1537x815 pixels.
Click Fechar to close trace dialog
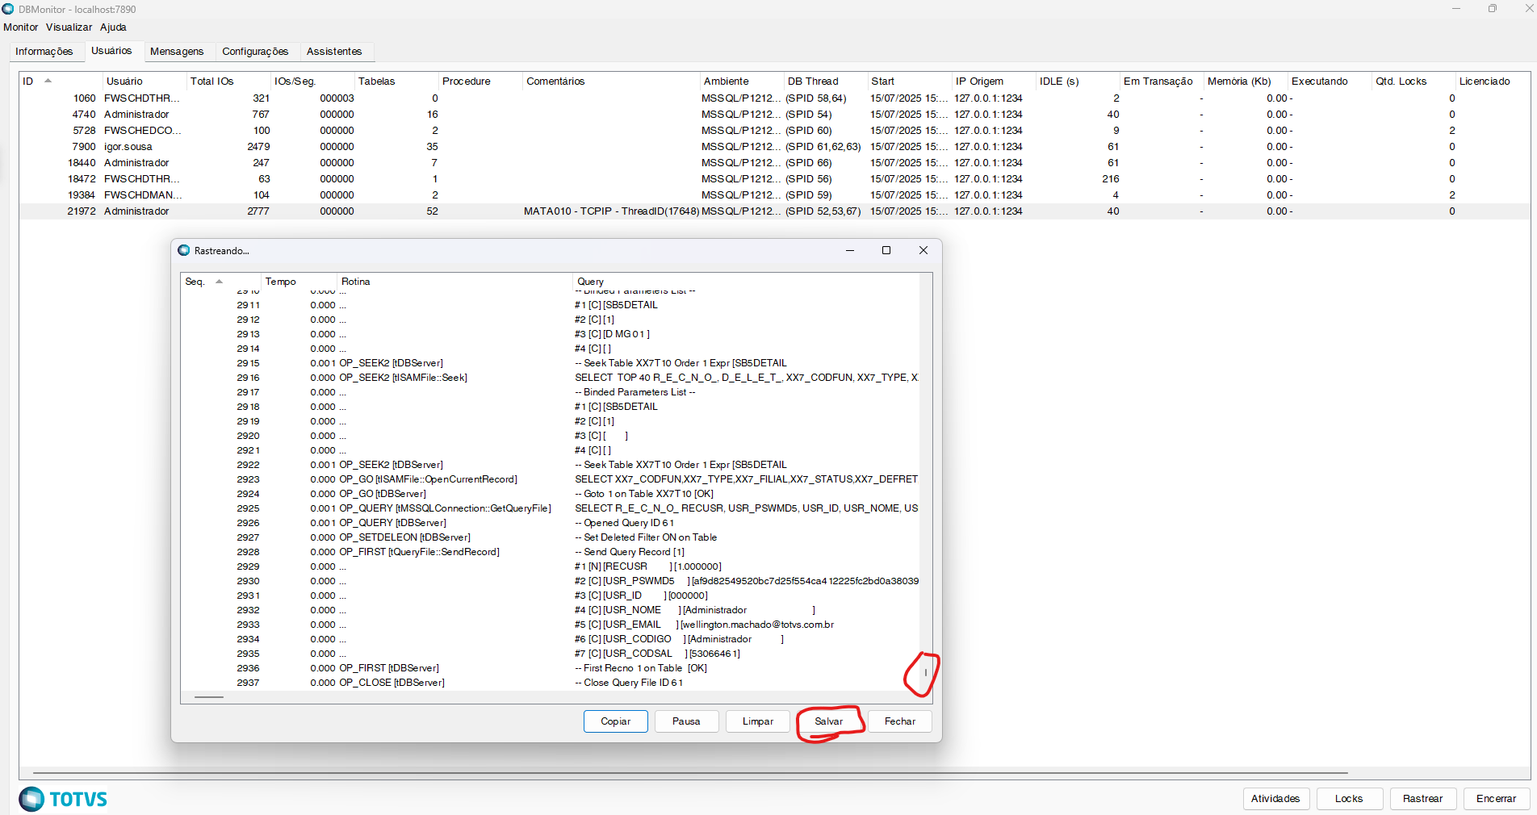pos(900,721)
